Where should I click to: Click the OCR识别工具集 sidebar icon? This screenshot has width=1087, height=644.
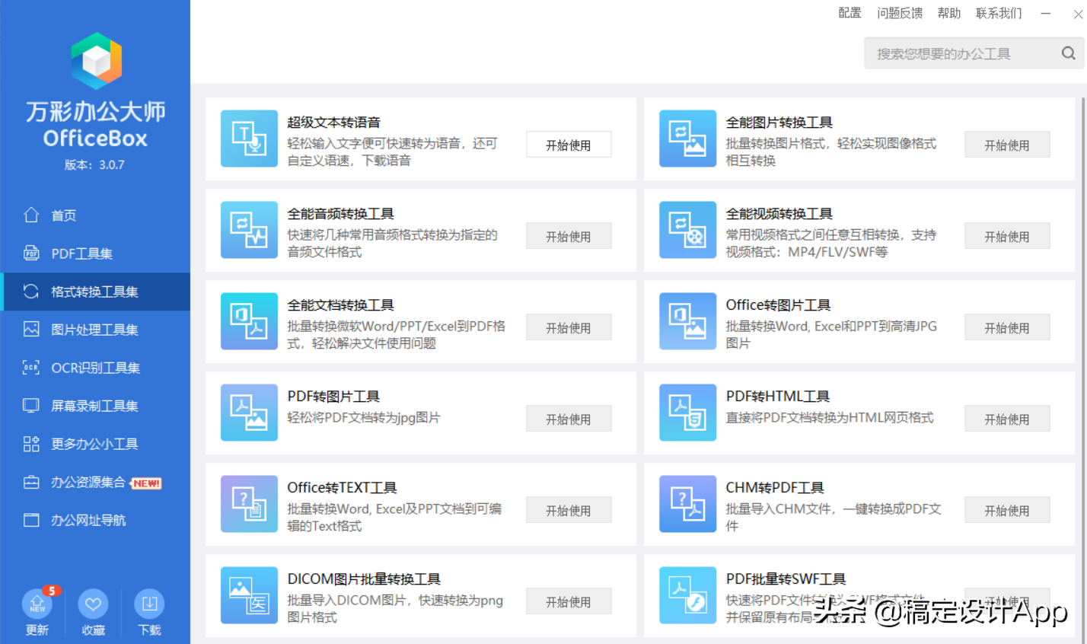coord(31,367)
